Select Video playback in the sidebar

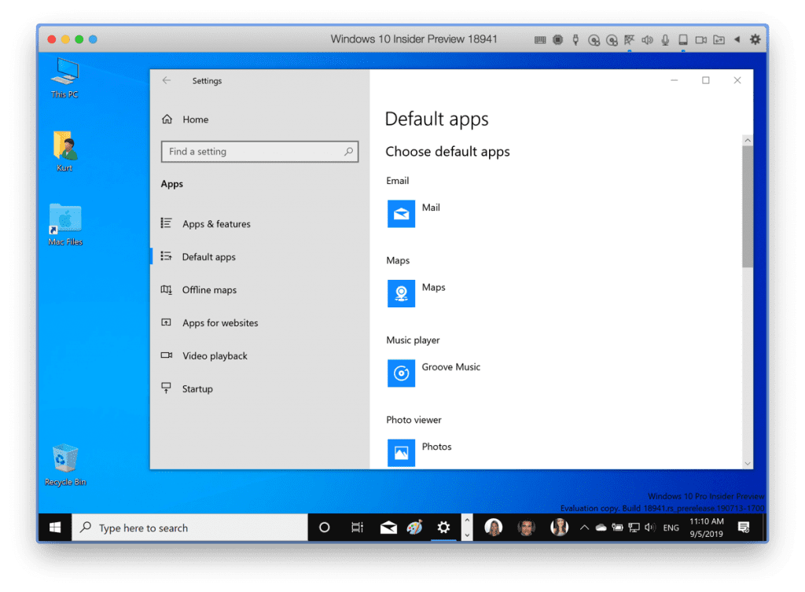(x=214, y=355)
